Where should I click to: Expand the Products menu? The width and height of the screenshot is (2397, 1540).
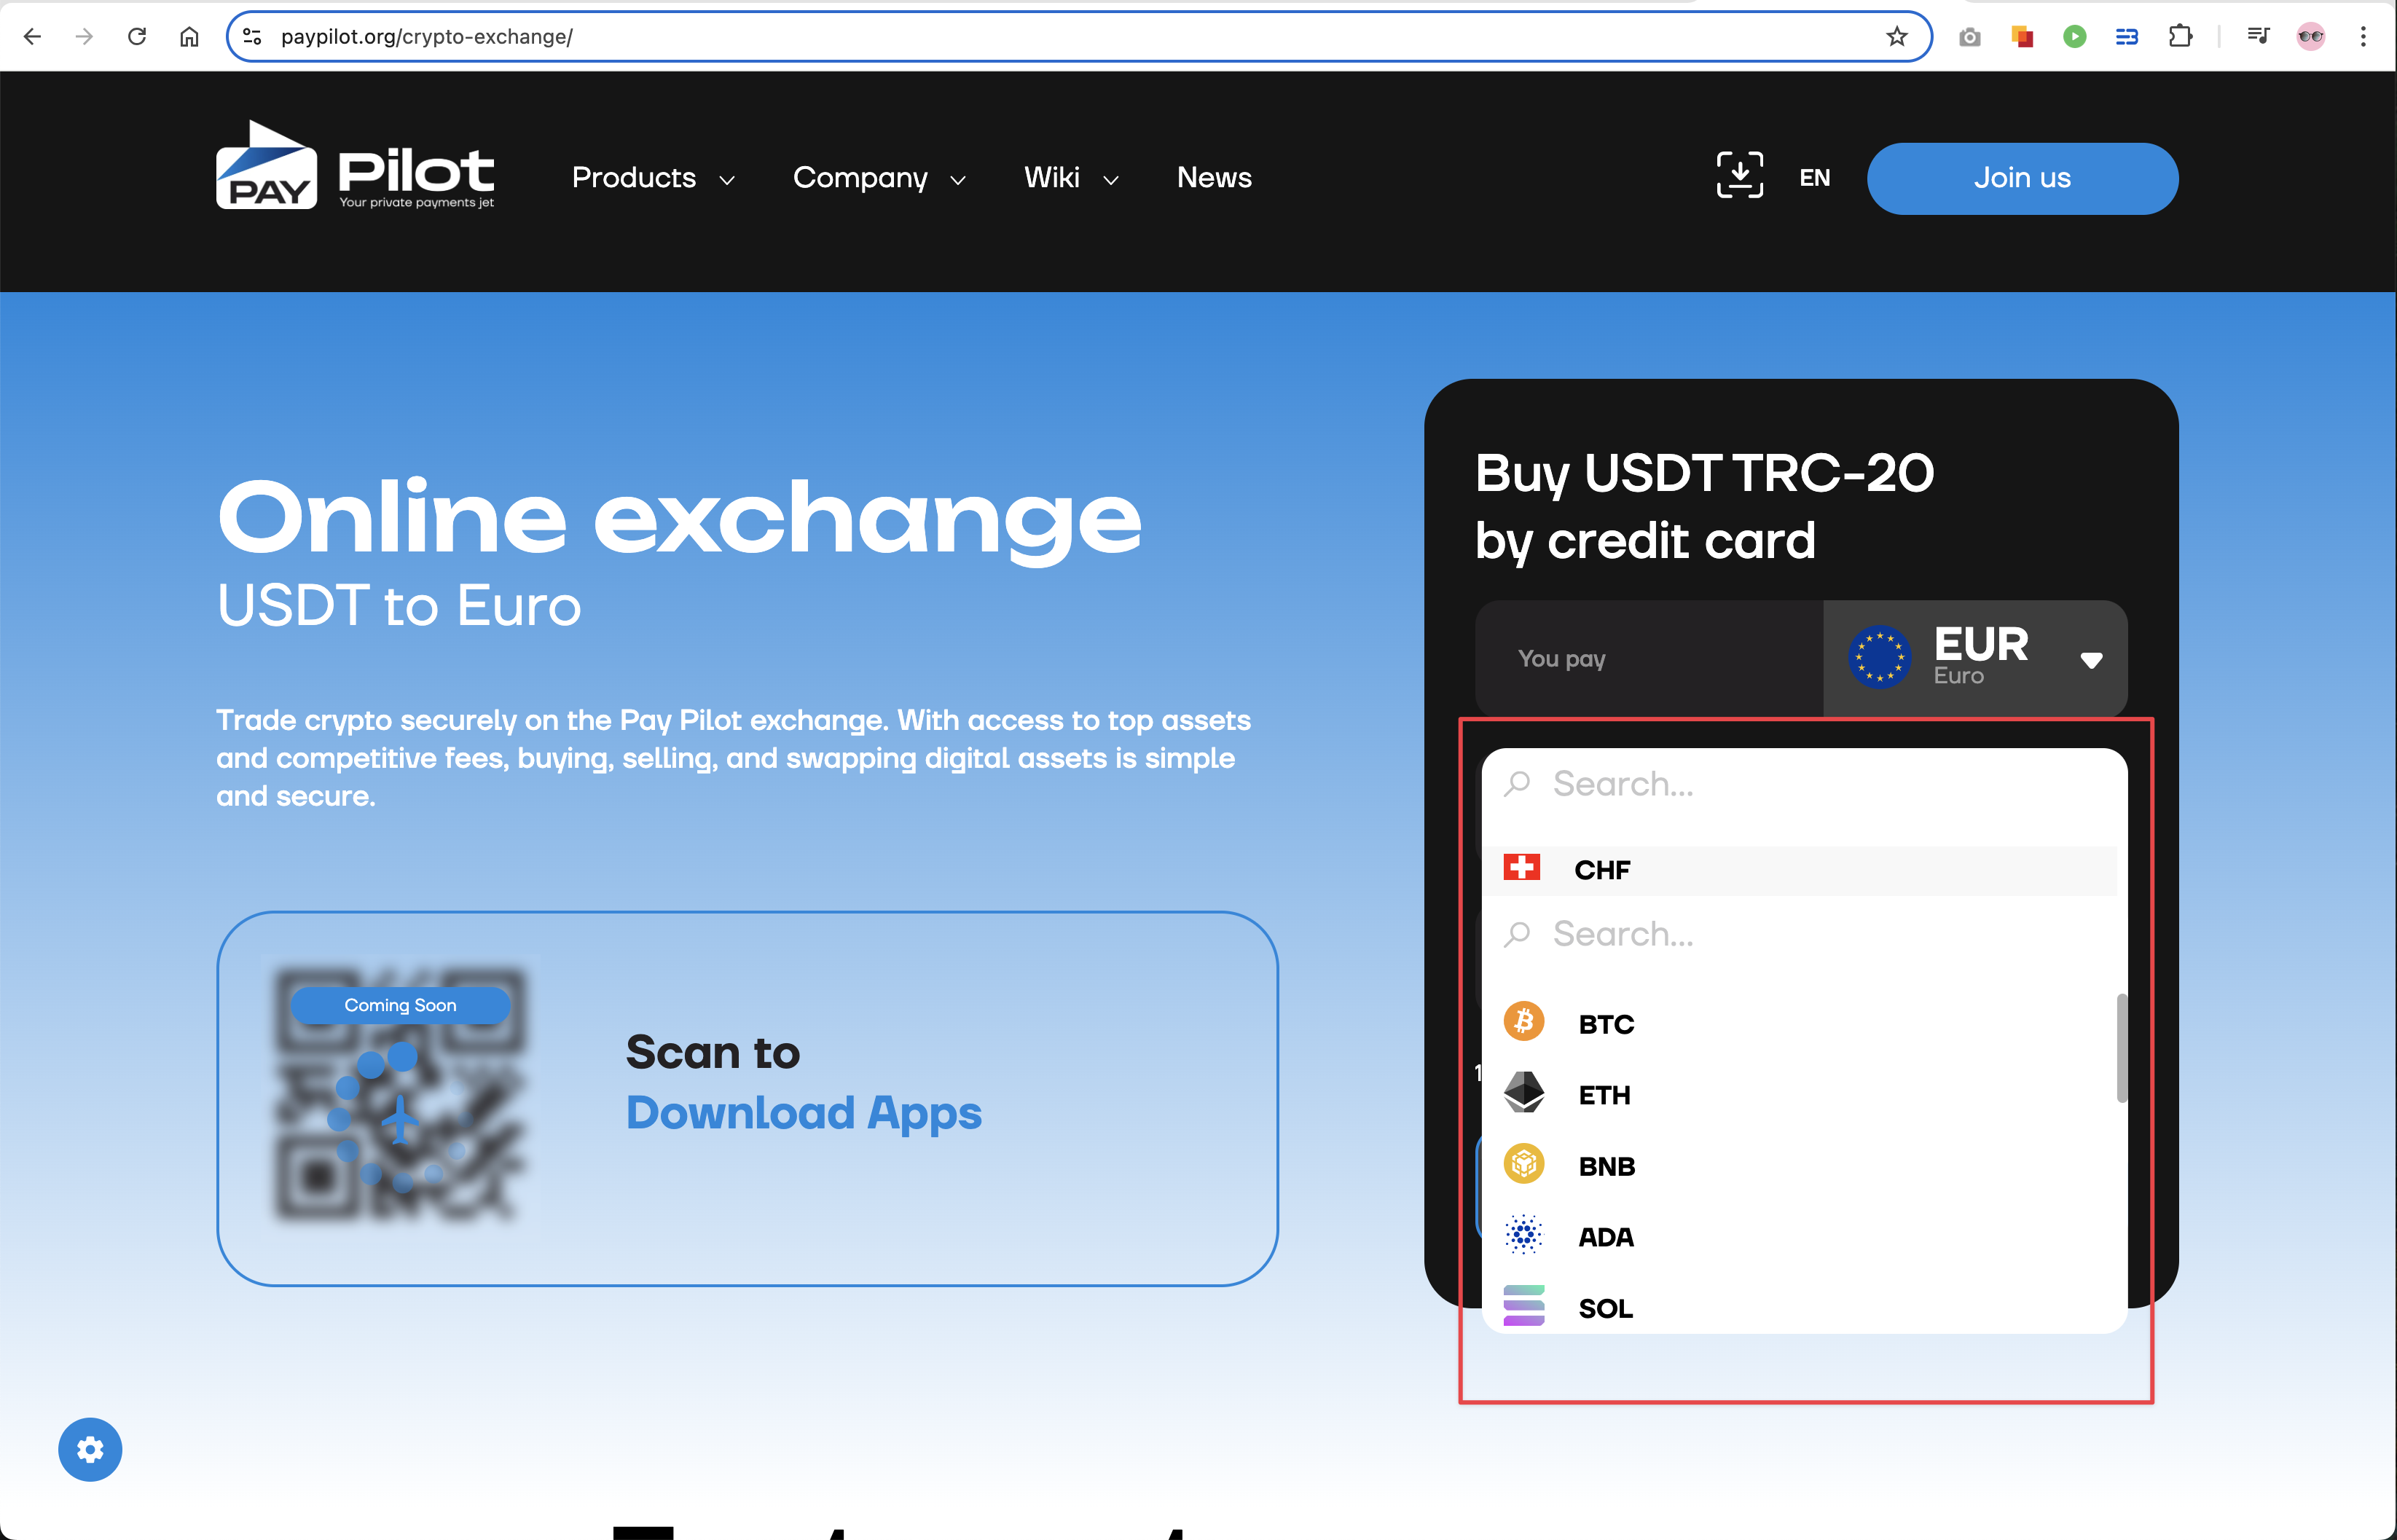click(x=653, y=178)
